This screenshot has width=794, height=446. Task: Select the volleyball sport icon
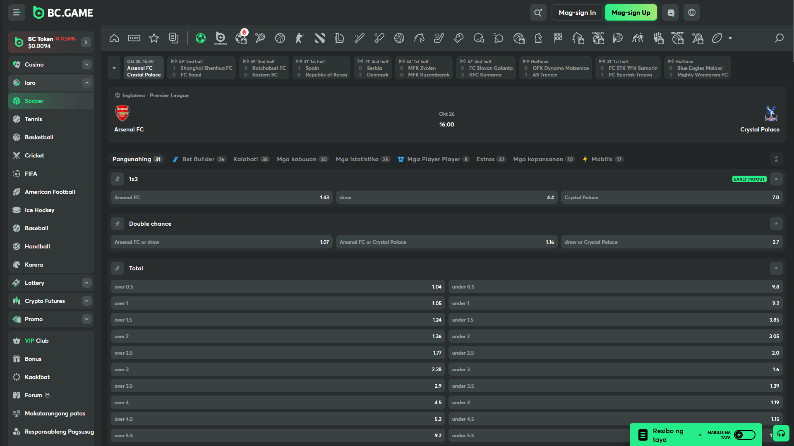[399, 38]
